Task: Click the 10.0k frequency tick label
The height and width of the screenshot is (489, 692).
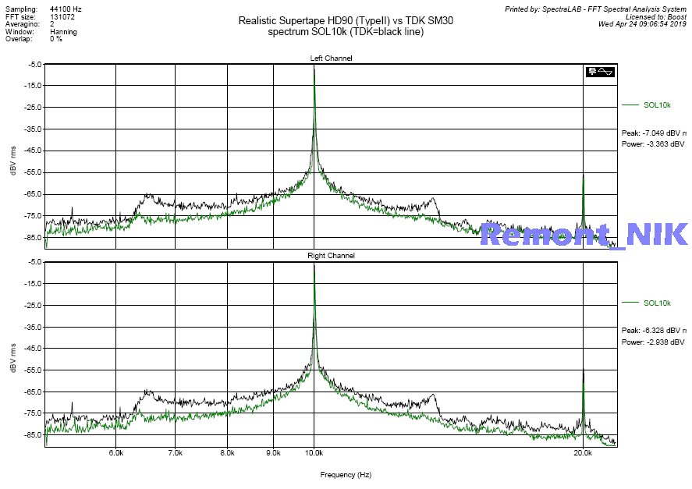Action: pos(314,453)
